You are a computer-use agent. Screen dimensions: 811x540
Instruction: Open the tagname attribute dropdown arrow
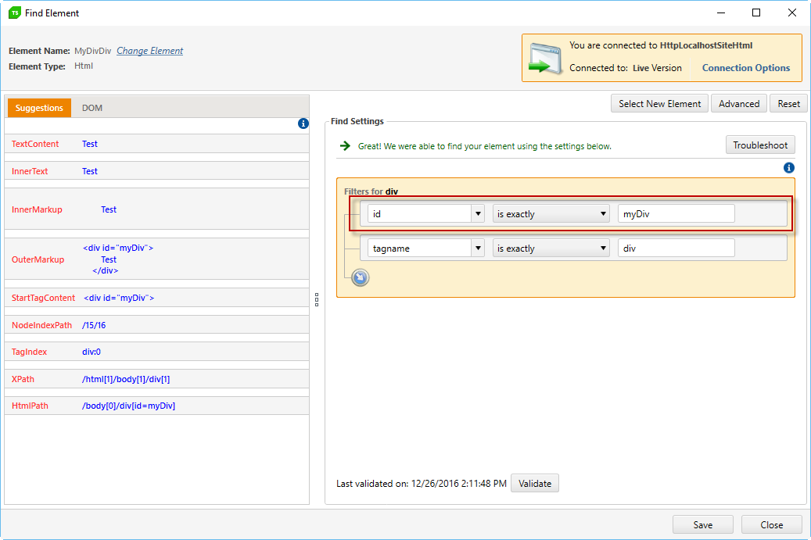(x=478, y=248)
